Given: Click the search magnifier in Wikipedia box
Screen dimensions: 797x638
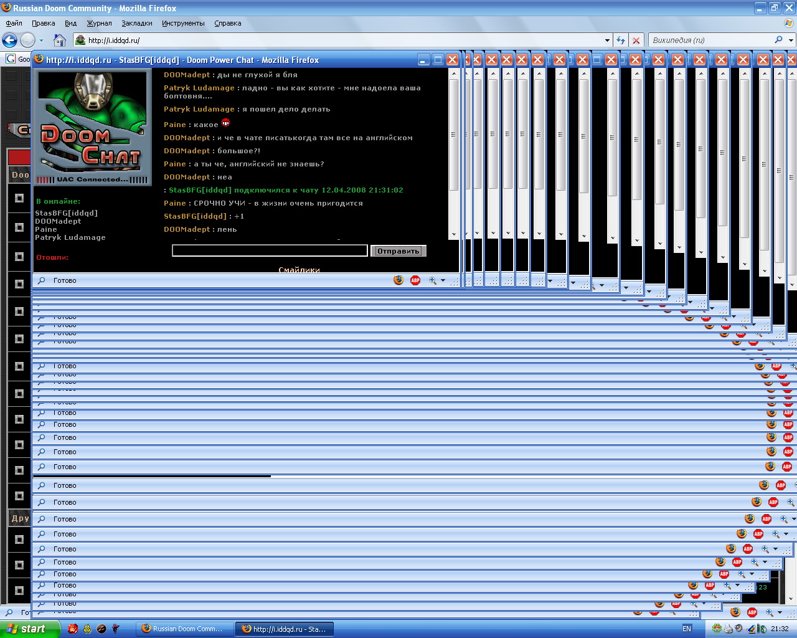Looking at the screenshot, I should tap(778, 40).
